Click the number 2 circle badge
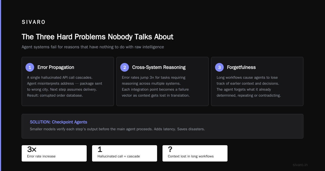 [x=125, y=67]
